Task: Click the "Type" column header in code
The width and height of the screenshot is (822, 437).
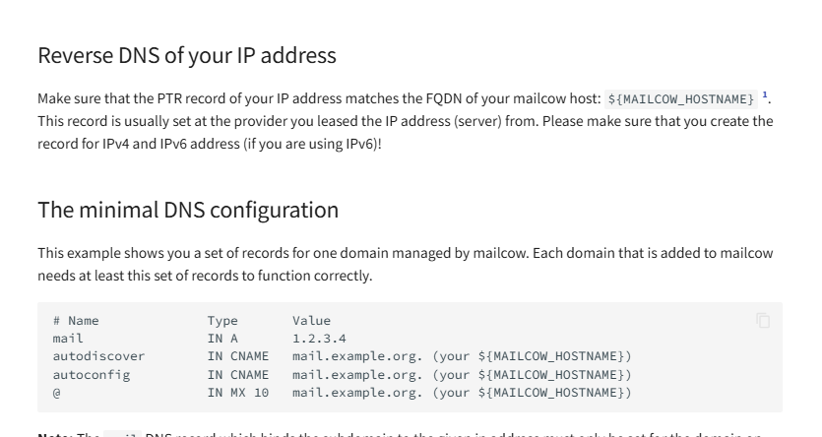Action: pyautogui.click(x=222, y=321)
